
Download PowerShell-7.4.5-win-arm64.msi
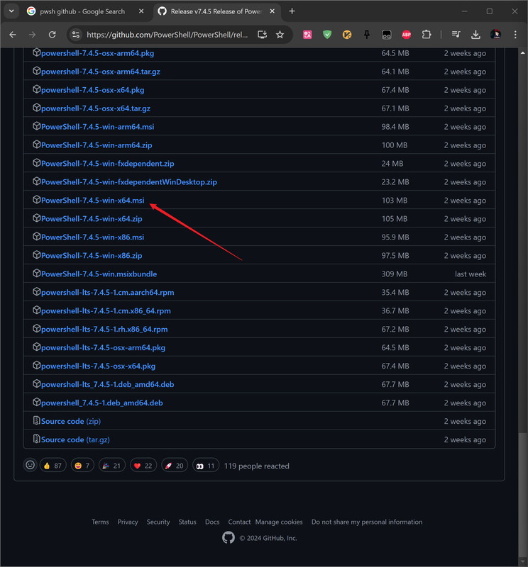[97, 127]
